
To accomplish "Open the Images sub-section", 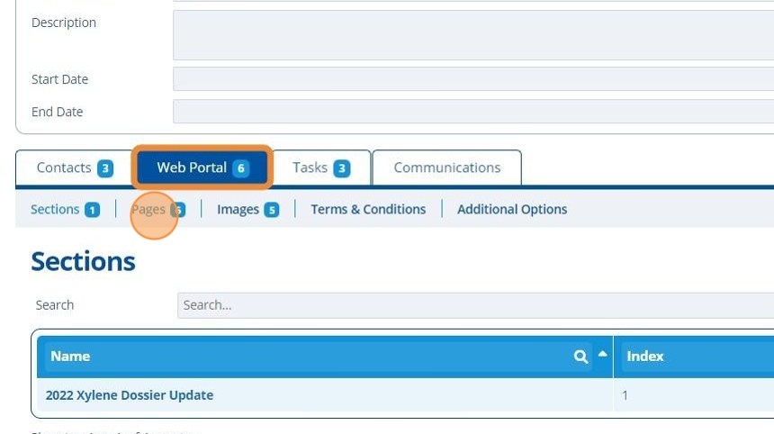I will click(238, 210).
